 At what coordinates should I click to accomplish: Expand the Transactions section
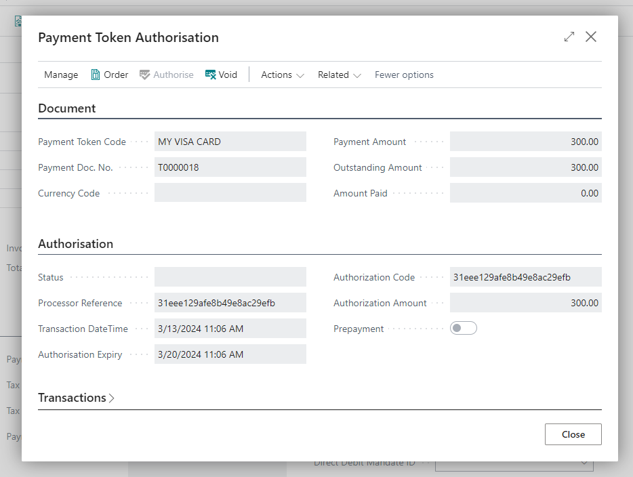pyautogui.click(x=76, y=398)
